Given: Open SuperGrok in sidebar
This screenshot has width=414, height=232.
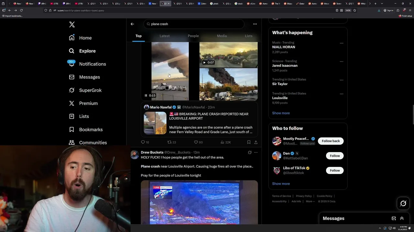Looking at the screenshot, I should tap(85, 90).
